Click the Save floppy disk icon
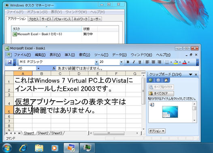 [x=9, y=62]
